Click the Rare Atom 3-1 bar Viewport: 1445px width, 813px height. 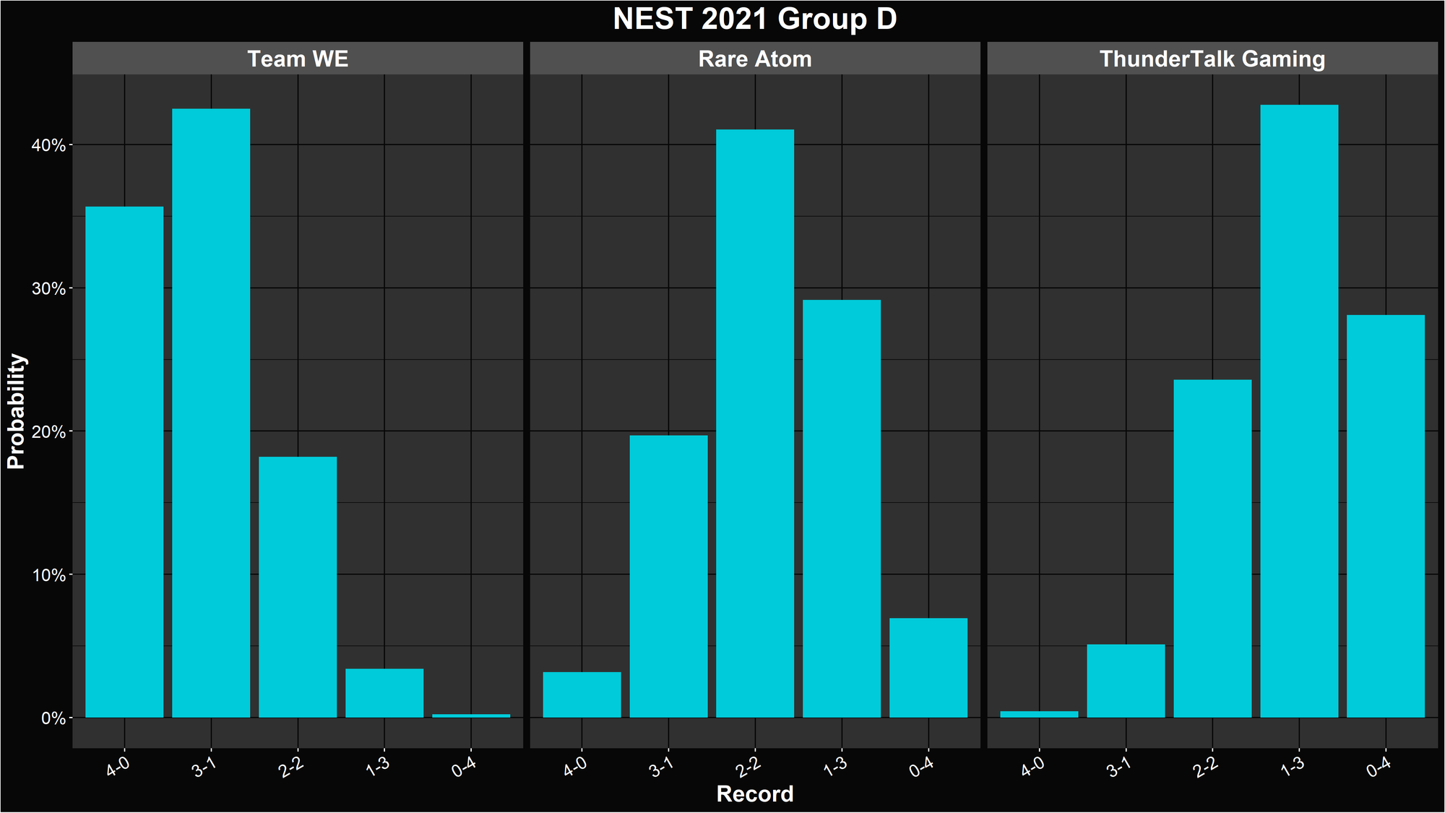tap(668, 577)
